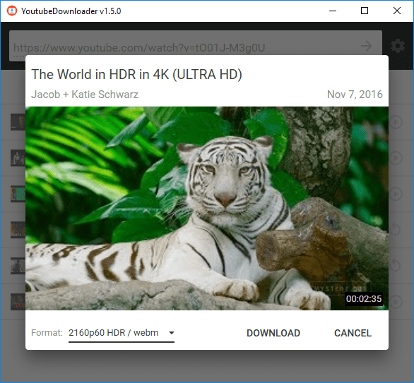This screenshot has height=383, width=414.
Task: Click the restart icon on the fourth list row
Action: click(x=395, y=229)
